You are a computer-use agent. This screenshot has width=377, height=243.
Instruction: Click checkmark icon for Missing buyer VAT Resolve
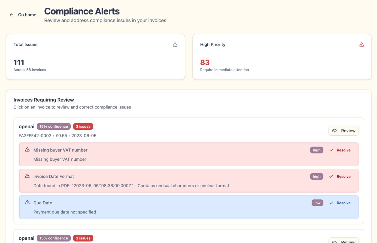coord(331,150)
